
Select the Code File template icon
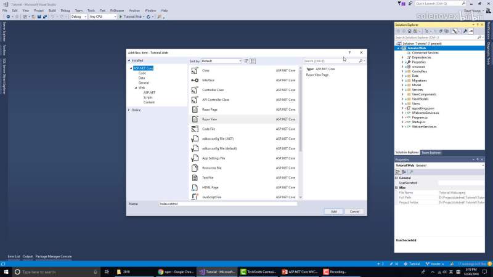pos(195,129)
